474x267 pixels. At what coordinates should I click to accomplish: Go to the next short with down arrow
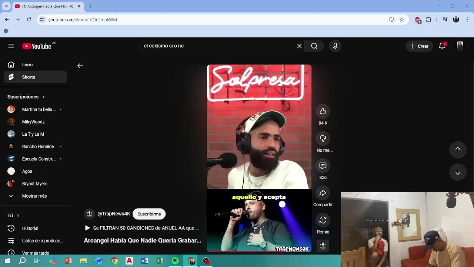[458, 172]
